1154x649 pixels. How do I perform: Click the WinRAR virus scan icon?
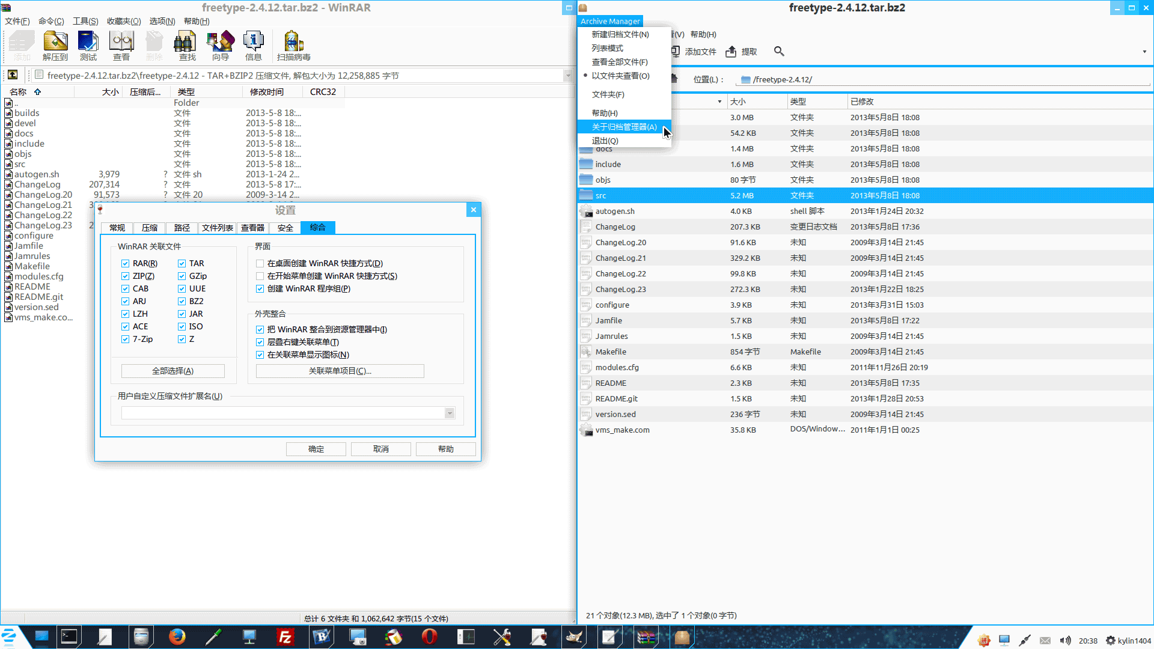294,46
